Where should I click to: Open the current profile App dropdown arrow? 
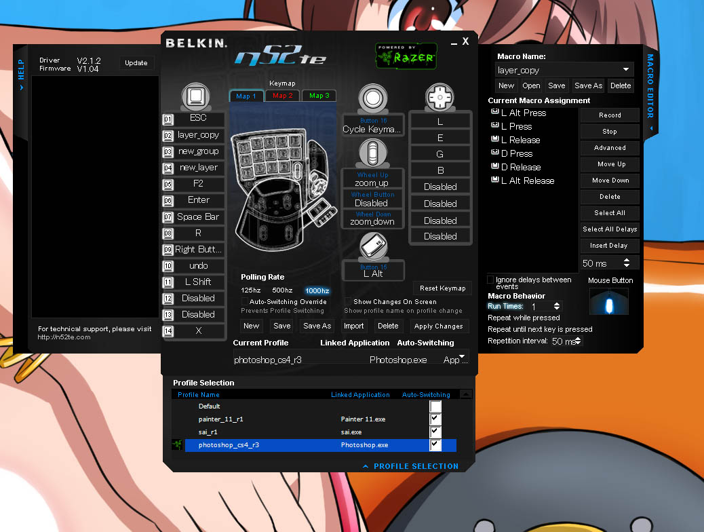(462, 357)
